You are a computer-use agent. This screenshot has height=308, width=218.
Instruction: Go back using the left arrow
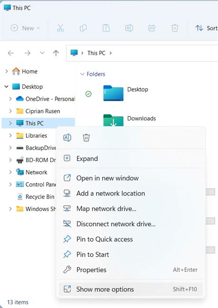click(10, 53)
